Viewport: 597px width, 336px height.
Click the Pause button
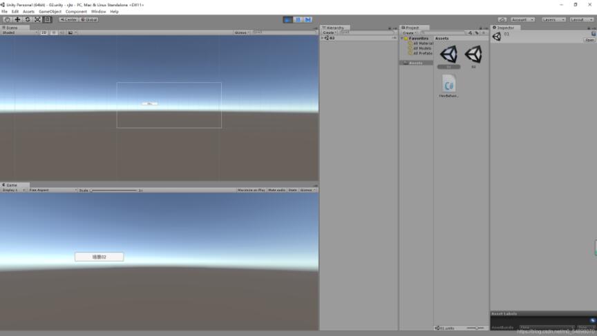coord(298,19)
